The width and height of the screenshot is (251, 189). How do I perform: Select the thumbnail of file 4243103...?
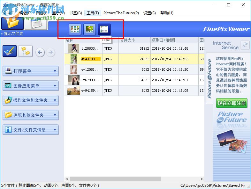click(x=74, y=59)
